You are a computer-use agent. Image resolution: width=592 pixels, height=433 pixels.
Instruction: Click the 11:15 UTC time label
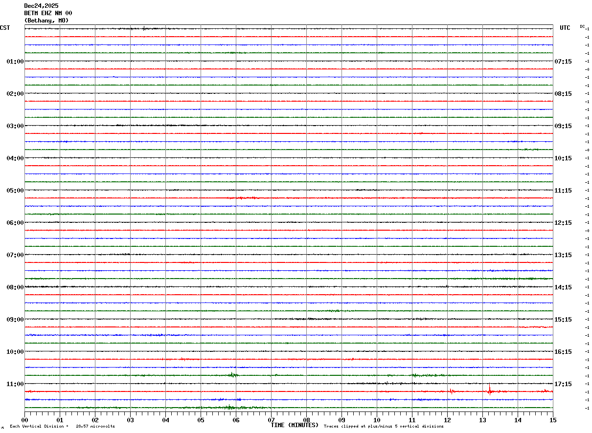click(x=563, y=190)
